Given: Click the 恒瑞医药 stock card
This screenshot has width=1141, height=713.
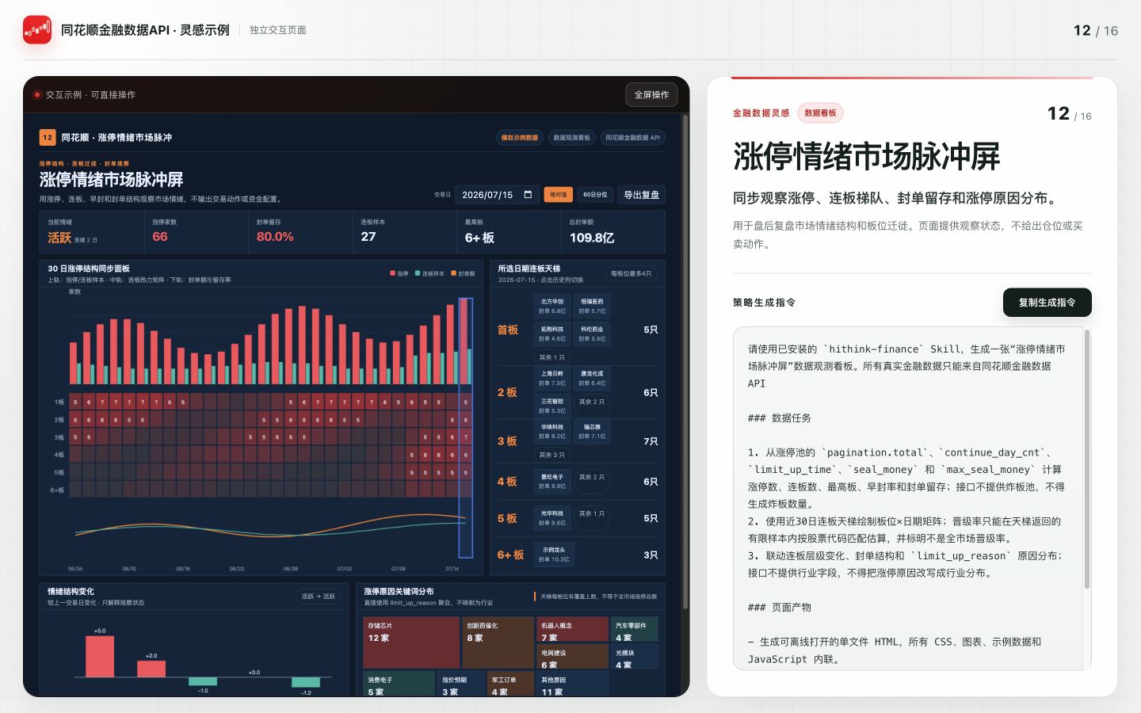Looking at the screenshot, I should [x=592, y=306].
